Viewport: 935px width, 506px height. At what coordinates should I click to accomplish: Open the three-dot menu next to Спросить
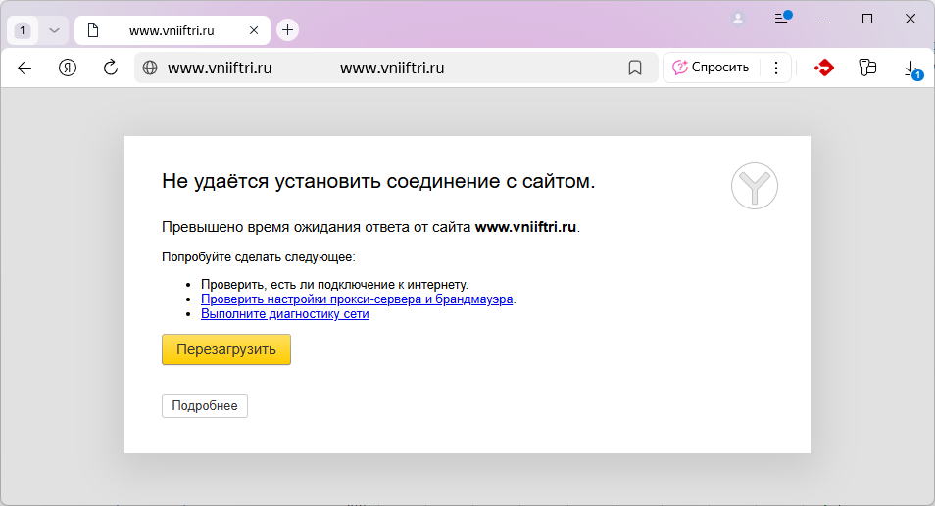click(x=776, y=68)
